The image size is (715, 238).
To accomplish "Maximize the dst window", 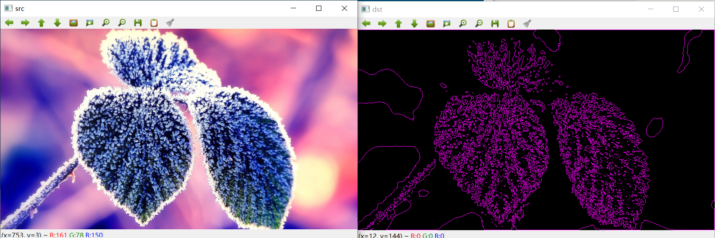I will pyautogui.click(x=676, y=9).
